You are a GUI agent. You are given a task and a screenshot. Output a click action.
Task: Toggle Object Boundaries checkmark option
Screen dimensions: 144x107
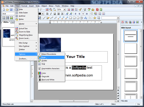pos(51,54)
